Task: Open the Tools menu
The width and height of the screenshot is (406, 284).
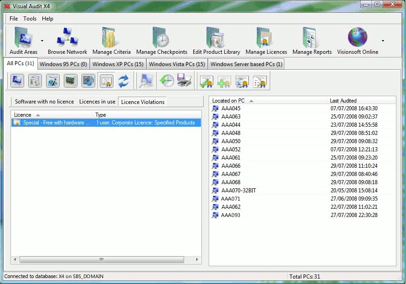Action: coord(30,19)
